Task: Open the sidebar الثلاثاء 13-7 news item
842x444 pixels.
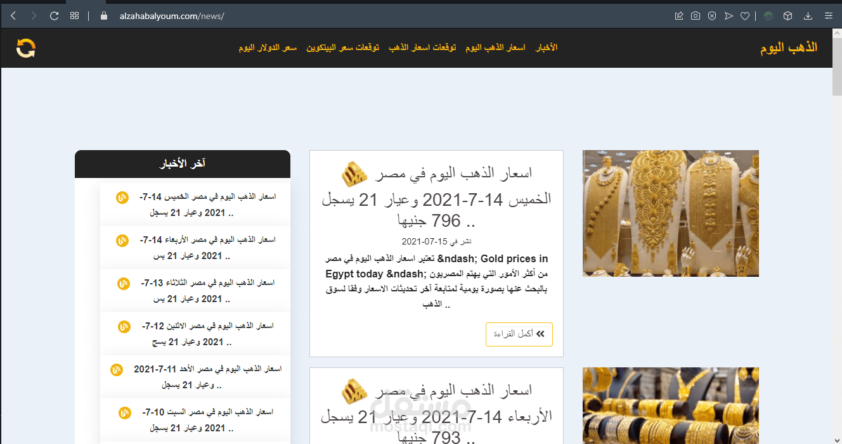Action: click(207, 291)
